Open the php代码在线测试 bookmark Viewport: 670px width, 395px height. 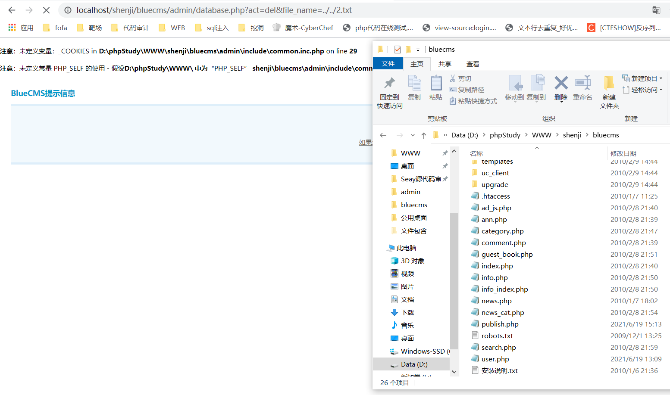[x=378, y=28]
